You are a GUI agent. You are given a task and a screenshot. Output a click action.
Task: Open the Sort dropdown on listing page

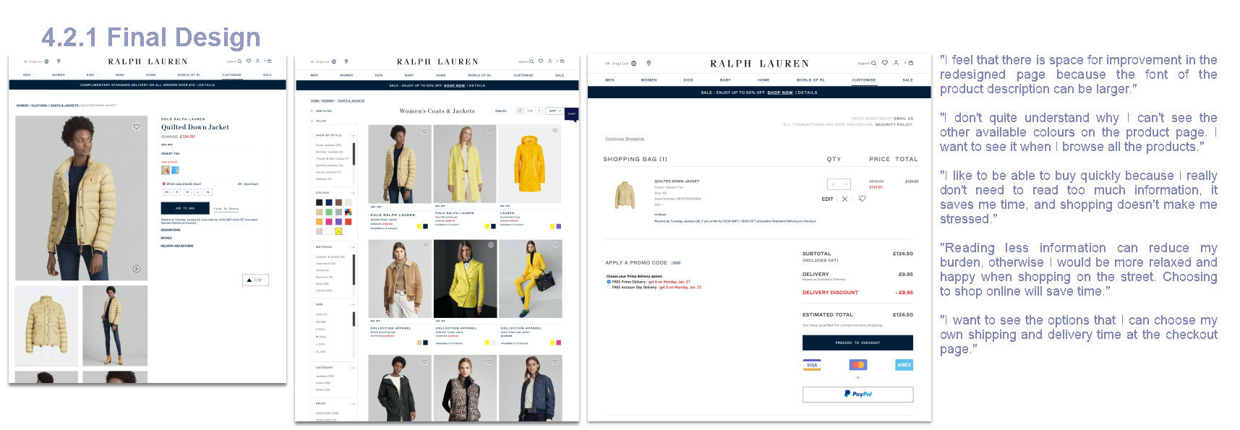click(x=555, y=111)
